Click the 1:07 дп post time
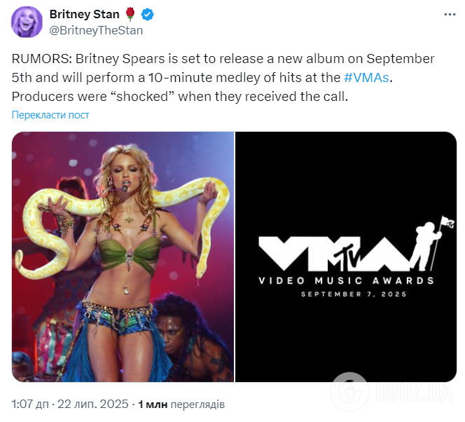 tap(30, 404)
